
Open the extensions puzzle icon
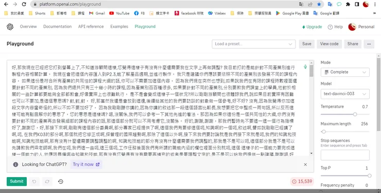(x=348, y=4)
